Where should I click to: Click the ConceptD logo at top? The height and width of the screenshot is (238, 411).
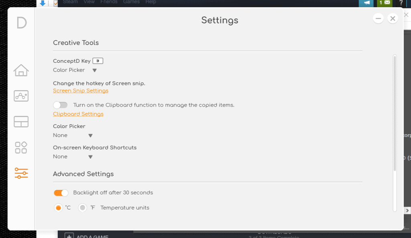pyautogui.click(x=22, y=23)
